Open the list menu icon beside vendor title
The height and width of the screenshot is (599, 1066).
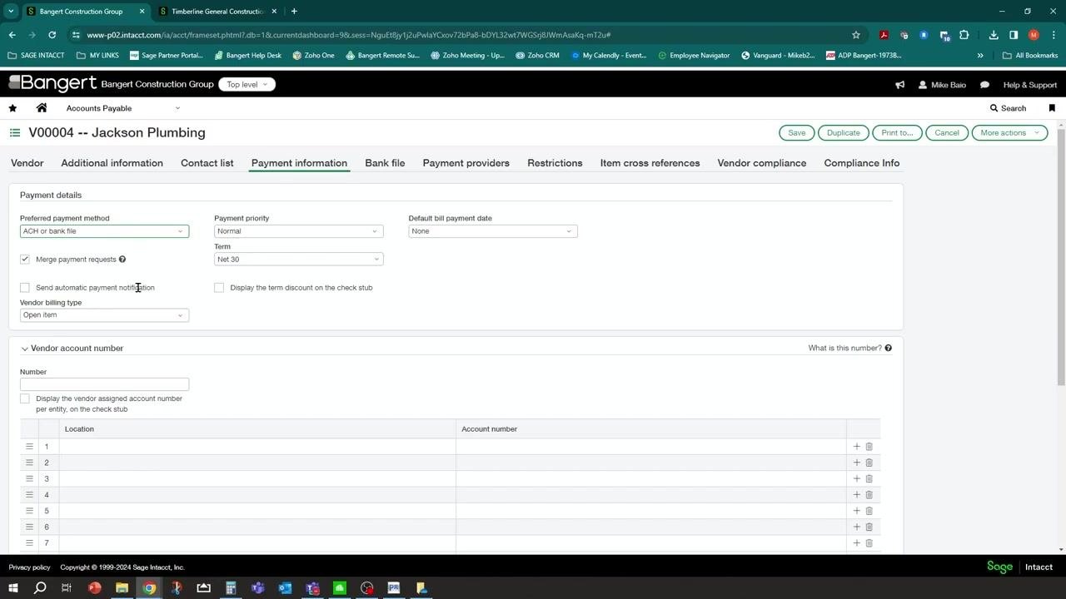point(15,132)
